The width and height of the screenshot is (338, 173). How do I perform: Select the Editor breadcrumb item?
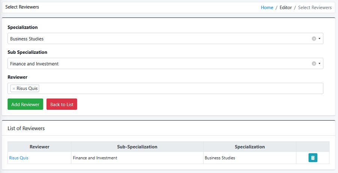(x=286, y=8)
